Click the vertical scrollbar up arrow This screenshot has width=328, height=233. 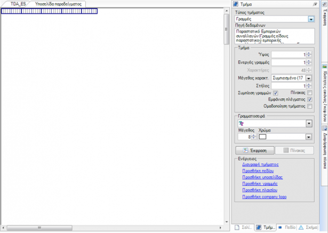point(227,11)
